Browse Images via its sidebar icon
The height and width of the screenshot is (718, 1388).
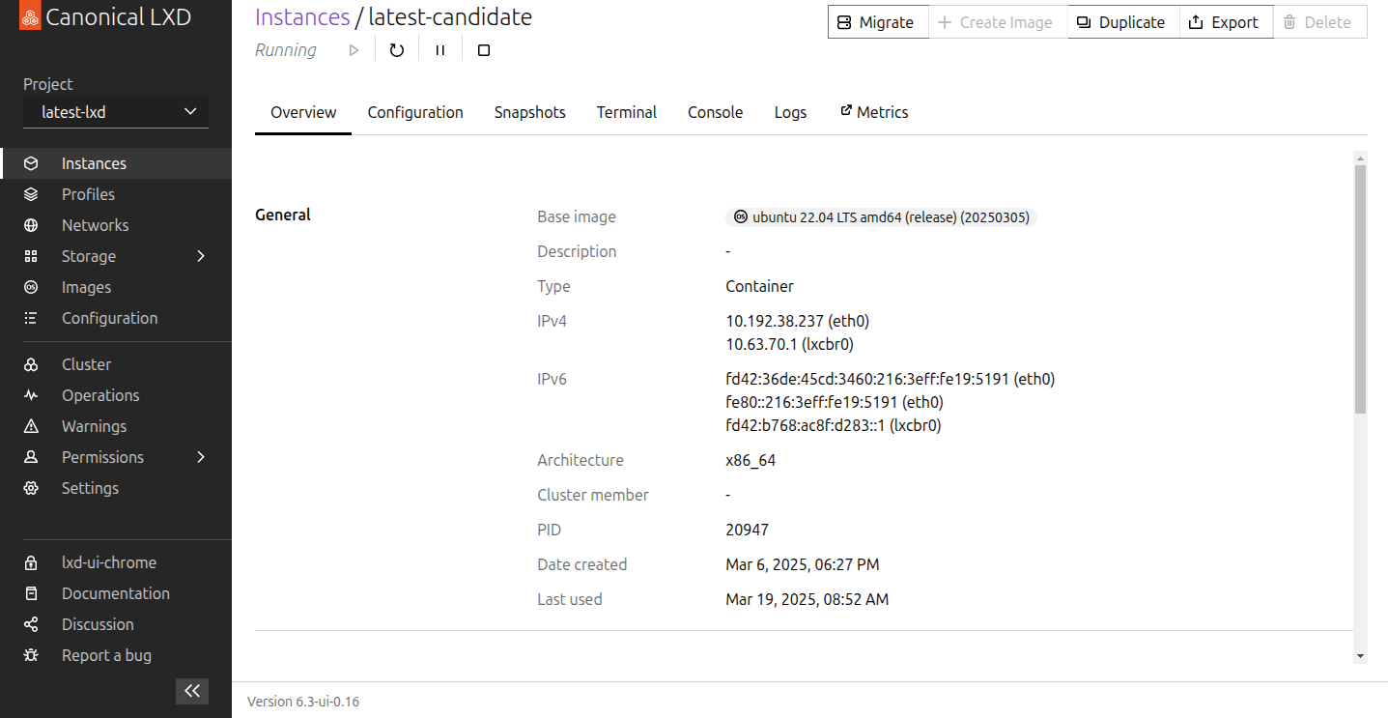point(32,286)
